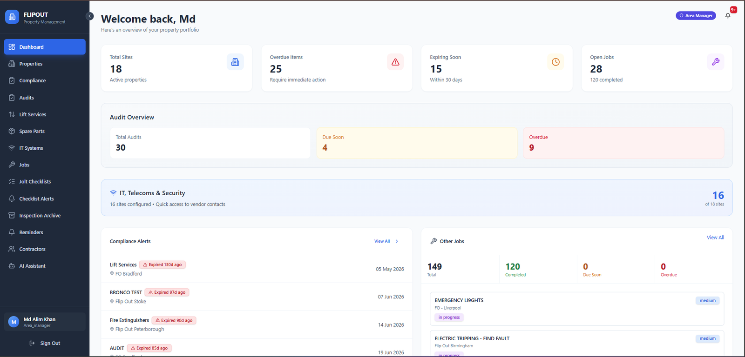Open the ELECTRIC TRIPPING - FIND FAULT job
The height and width of the screenshot is (357, 745).
(577, 344)
